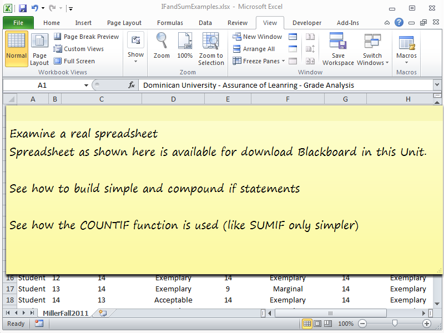Open the Switch Windows dropdown
Screen dimensions: 444x333
pos(372,49)
